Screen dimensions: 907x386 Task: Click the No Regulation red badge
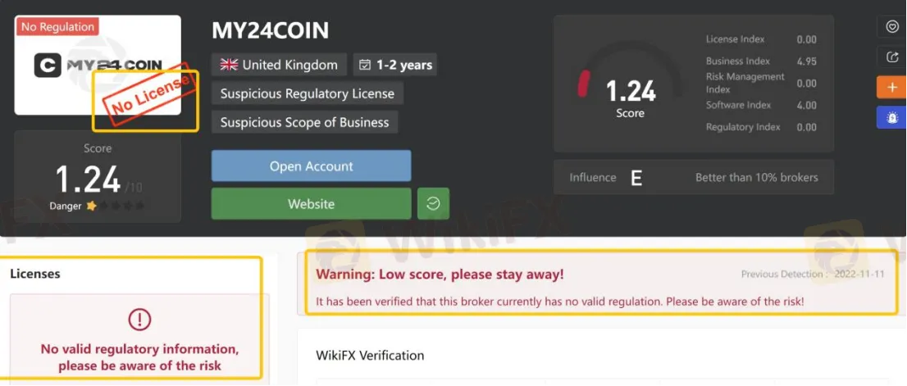coord(57,26)
